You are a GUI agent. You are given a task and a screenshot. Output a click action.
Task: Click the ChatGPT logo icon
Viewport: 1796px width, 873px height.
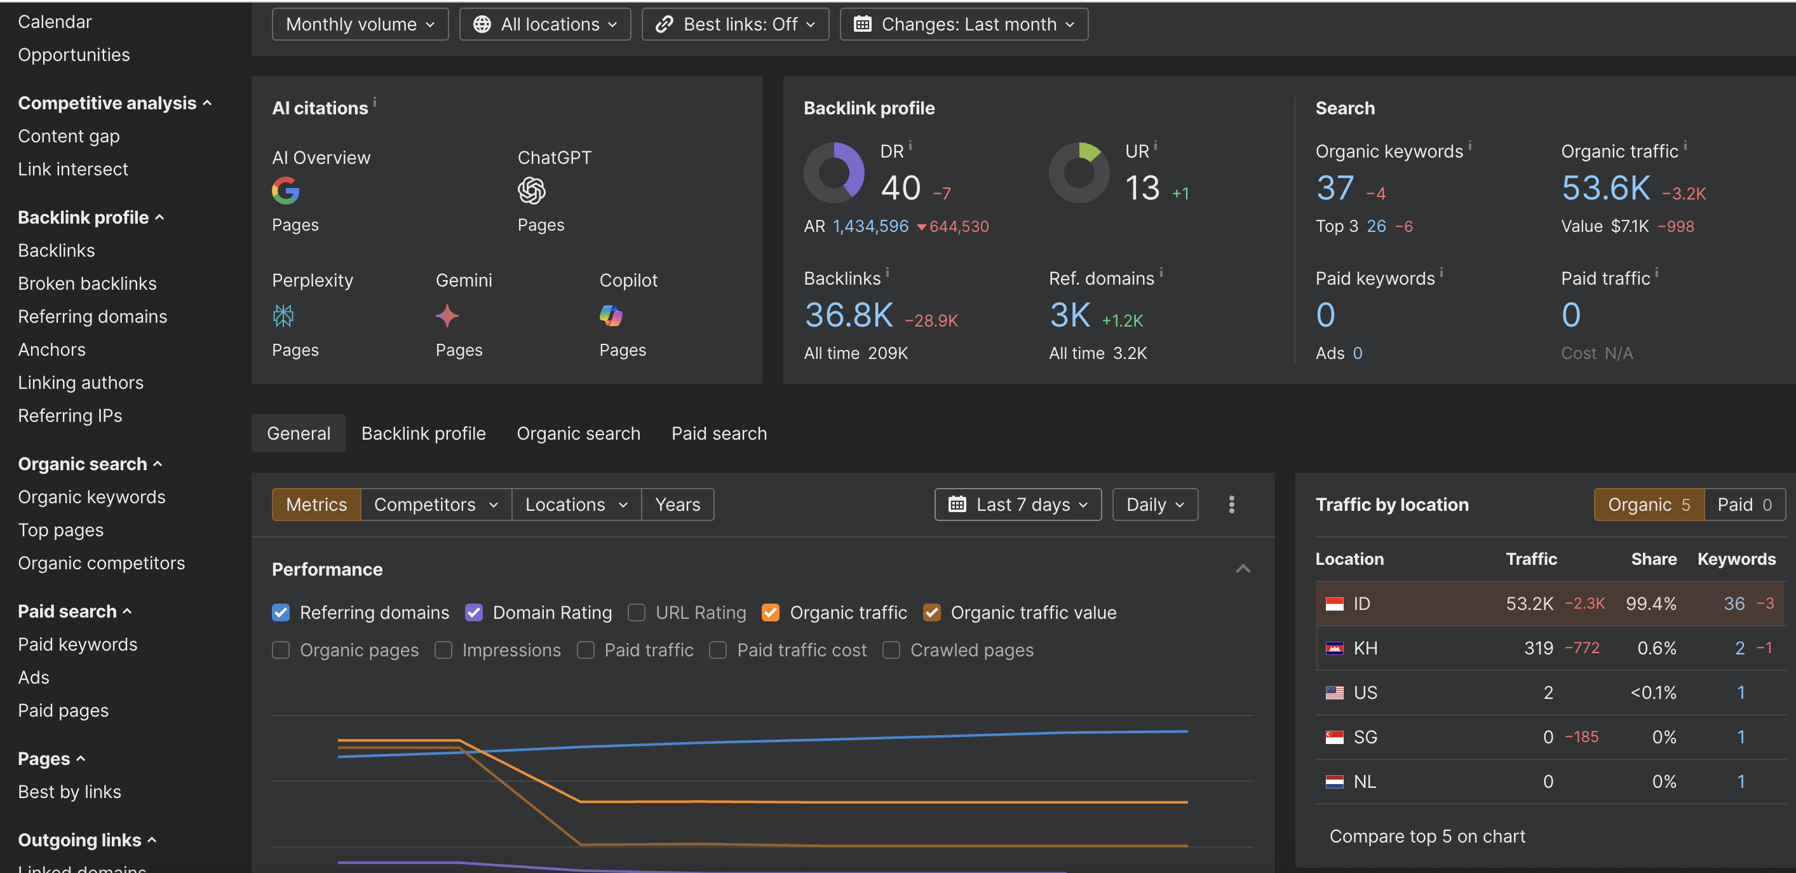point(531,191)
